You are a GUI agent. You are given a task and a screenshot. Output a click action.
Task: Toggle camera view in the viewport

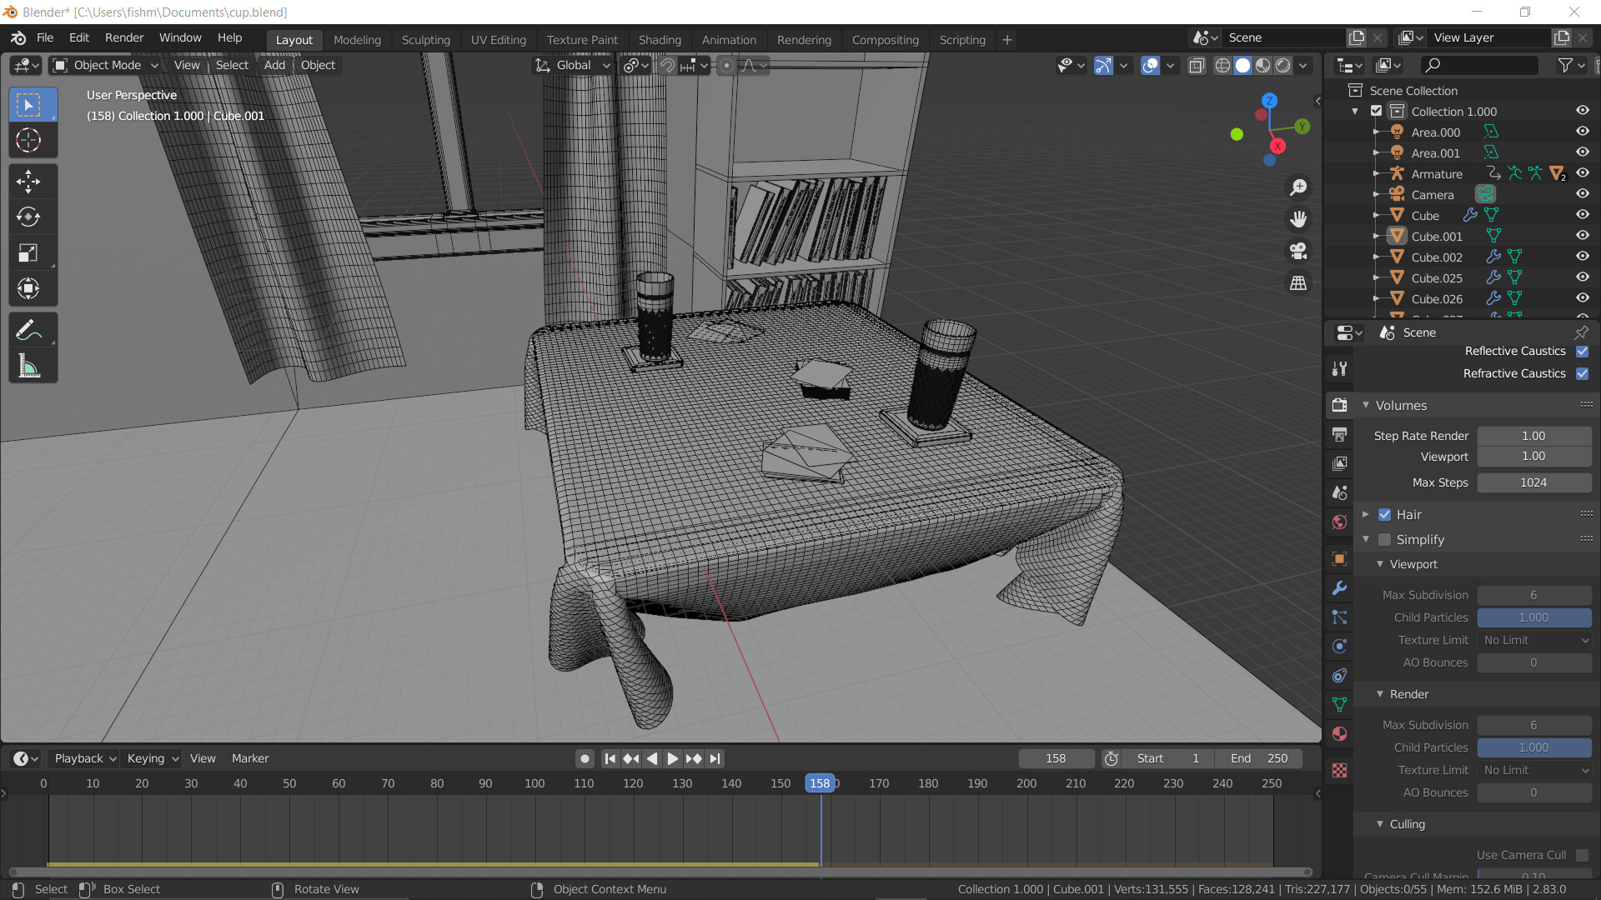pos(1298,251)
